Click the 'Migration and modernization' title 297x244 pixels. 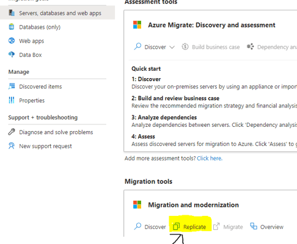pos(193,204)
